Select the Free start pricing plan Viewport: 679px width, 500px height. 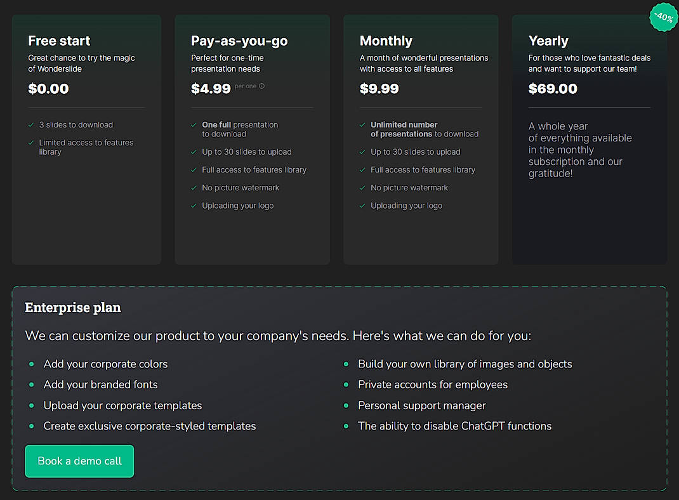pyautogui.click(x=86, y=138)
